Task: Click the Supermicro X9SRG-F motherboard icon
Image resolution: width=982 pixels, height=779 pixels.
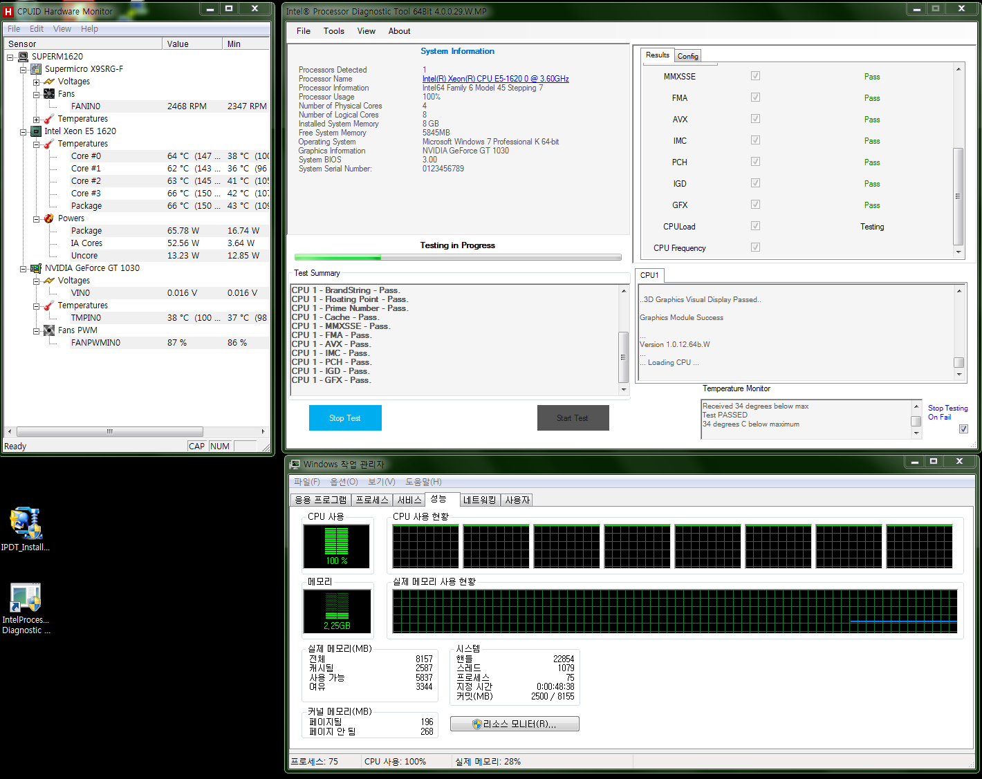Action: pos(36,69)
